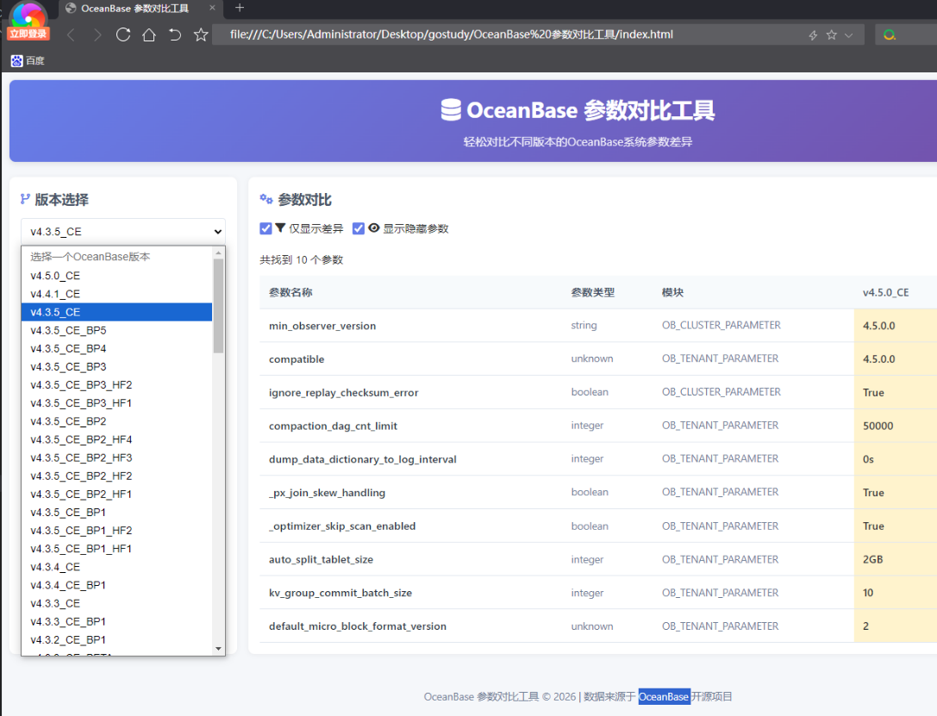The width and height of the screenshot is (937, 716).
Task: Reload the page with refresh icon
Action: (123, 34)
